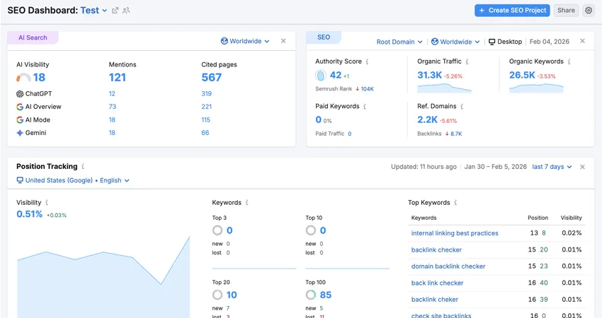602x318 pixels.
Task: Click the Top 3 progress ring
Action: click(217, 230)
